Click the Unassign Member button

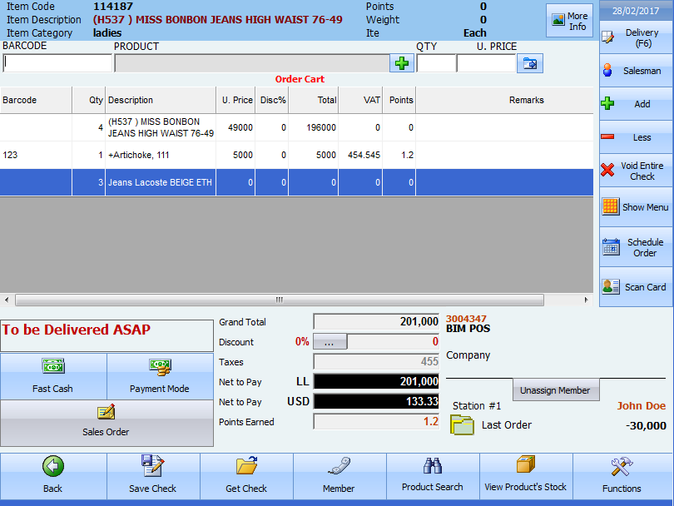(x=555, y=390)
